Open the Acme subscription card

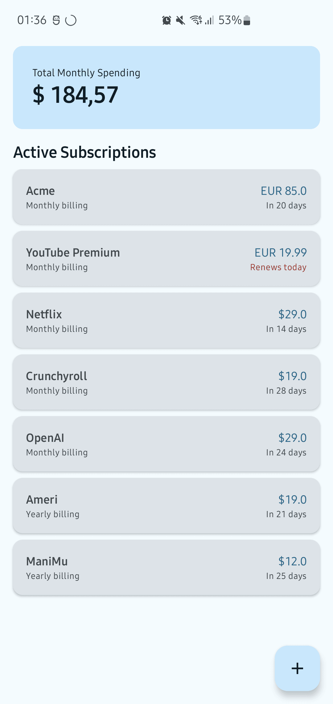pyautogui.click(x=166, y=197)
